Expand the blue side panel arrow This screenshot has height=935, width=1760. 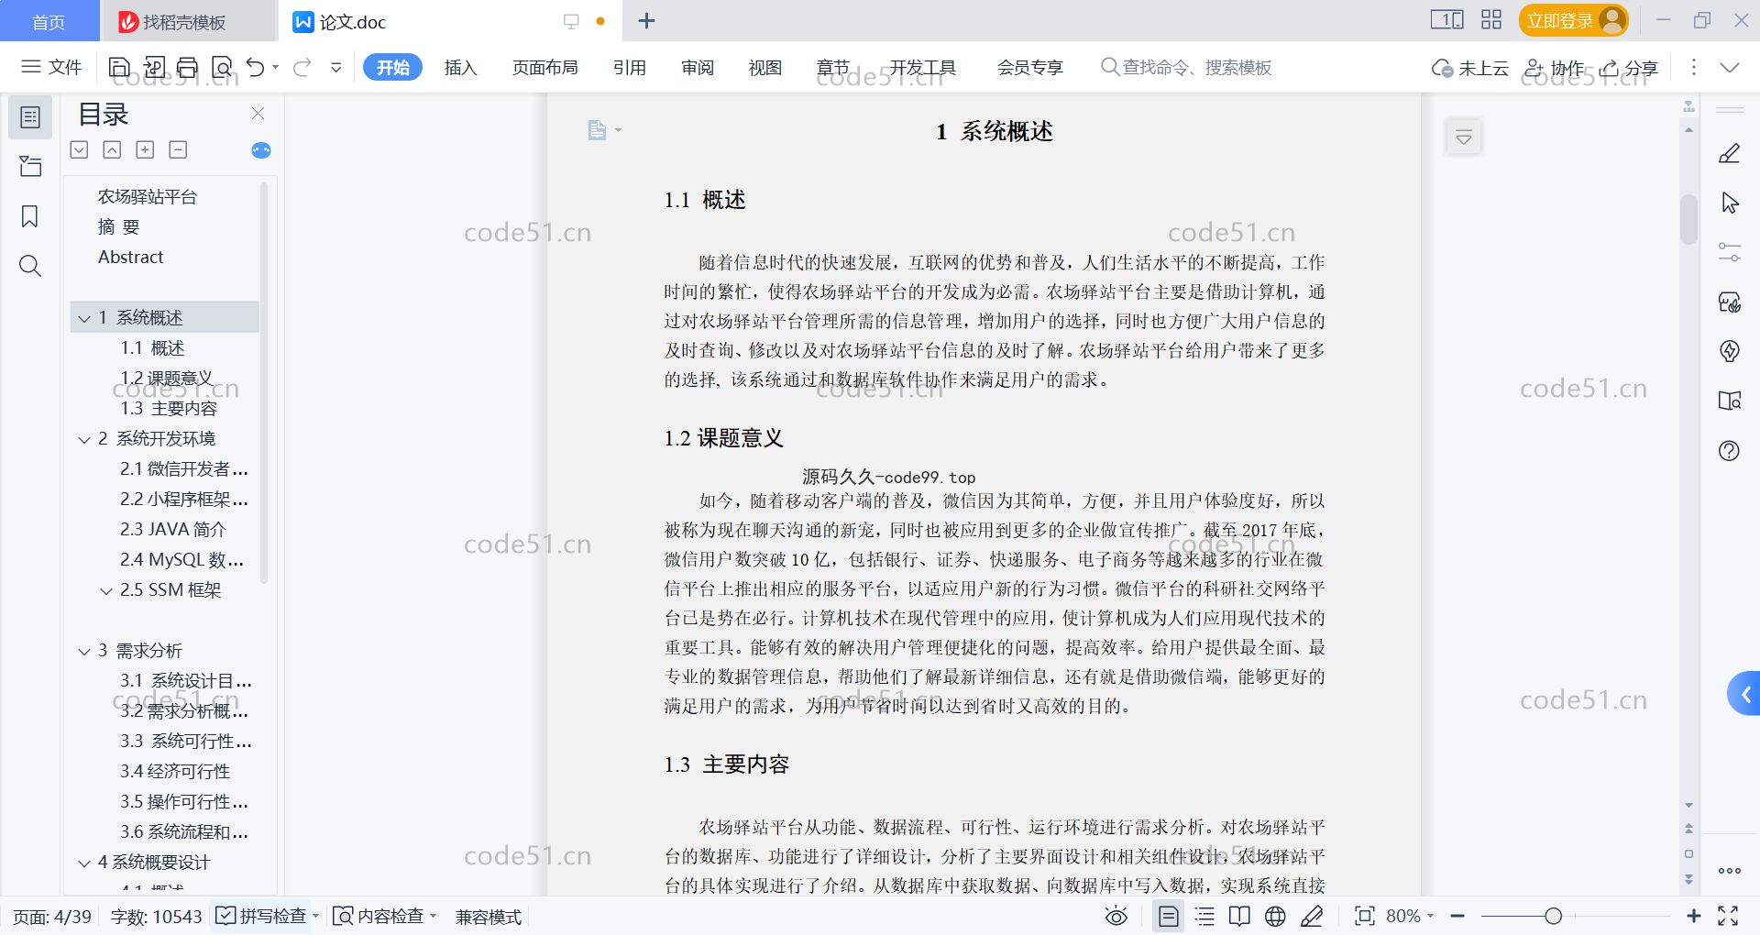pyautogui.click(x=1744, y=695)
